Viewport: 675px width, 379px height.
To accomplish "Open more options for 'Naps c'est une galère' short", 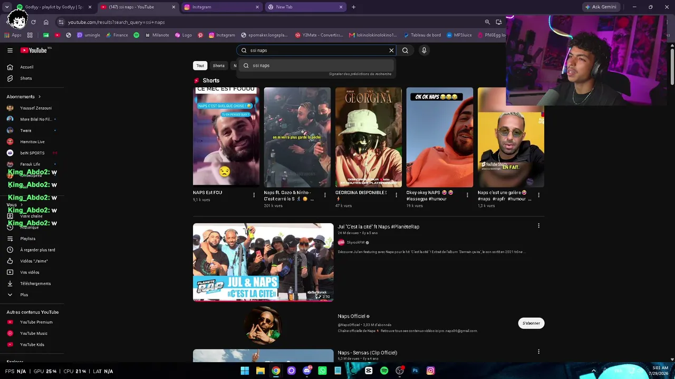I will (538, 195).
